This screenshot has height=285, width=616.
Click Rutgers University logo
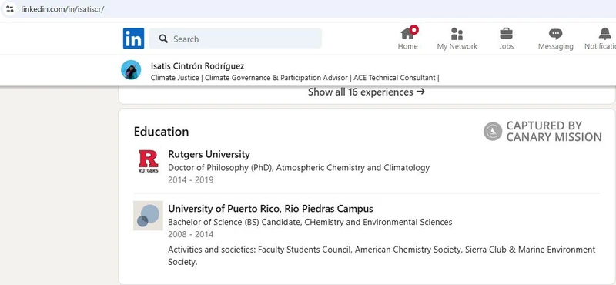click(148, 161)
